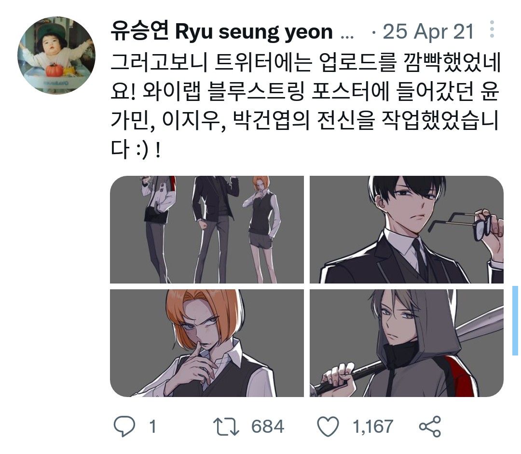View hooded character with bat image
Screen dimensions: 521x454
(407, 343)
